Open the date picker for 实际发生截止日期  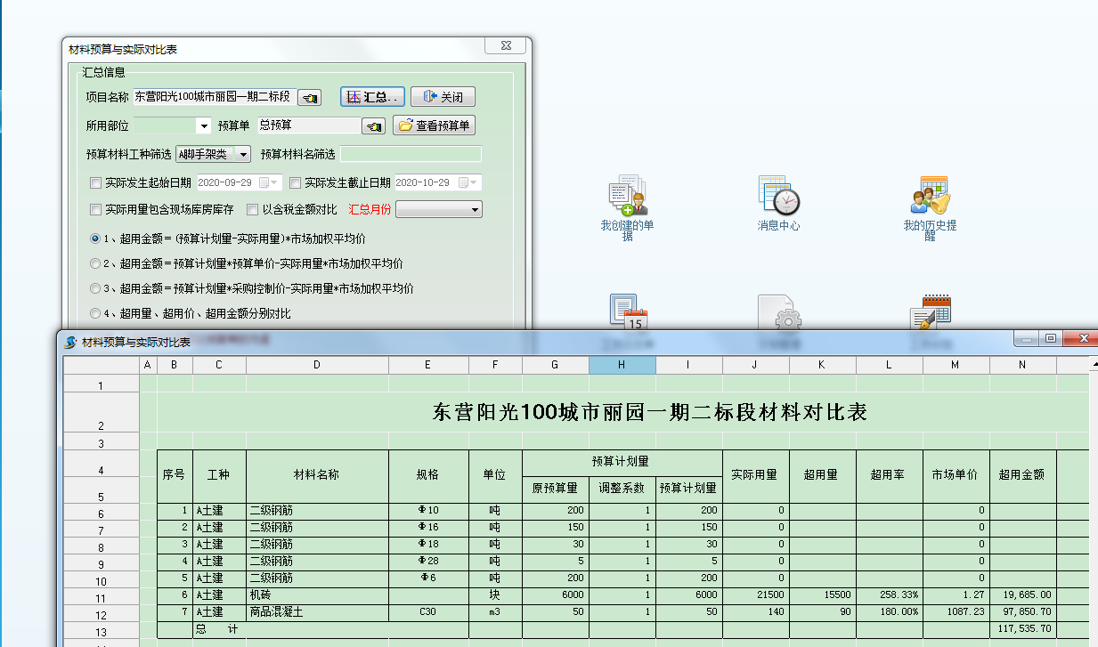pyautogui.click(x=471, y=182)
